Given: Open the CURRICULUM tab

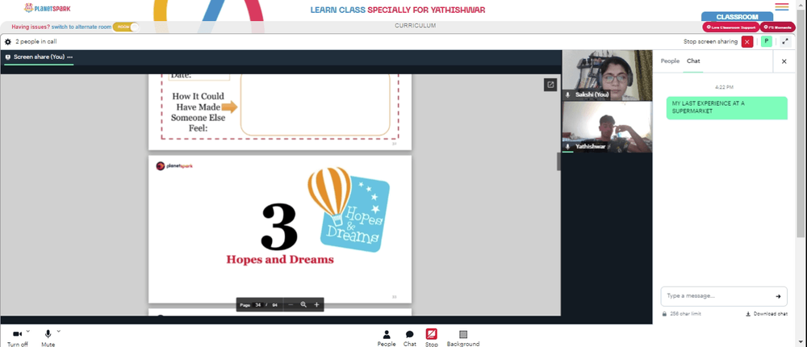Looking at the screenshot, I should pyautogui.click(x=416, y=26).
